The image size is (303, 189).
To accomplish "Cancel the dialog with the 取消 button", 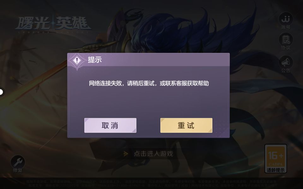I will pyautogui.click(x=110, y=125).
